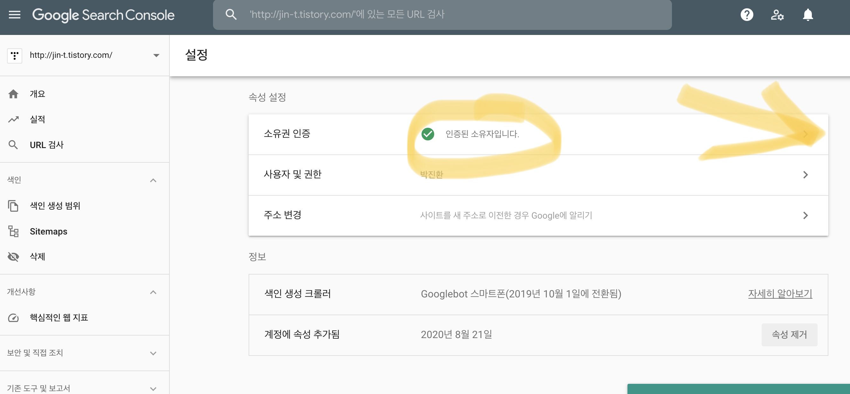Open 색인 생성 범위 report
This screenshot has width=850, height=394.
click(55, 206)
